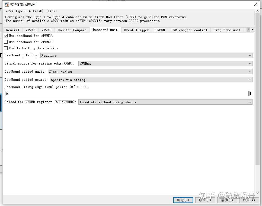Open the Reload for DBRED register dropdown

pyautogui.click(x=250, y=102)
